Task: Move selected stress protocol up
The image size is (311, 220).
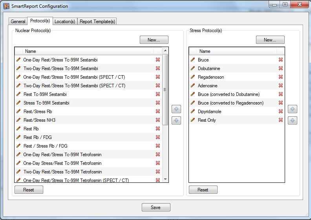Action: click(x=292, y=109)
